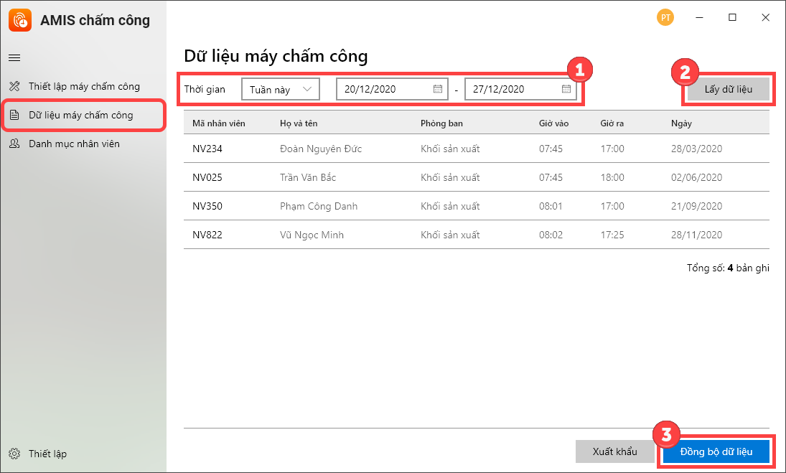Click check-out time 17:25

(x=612, y=235)
